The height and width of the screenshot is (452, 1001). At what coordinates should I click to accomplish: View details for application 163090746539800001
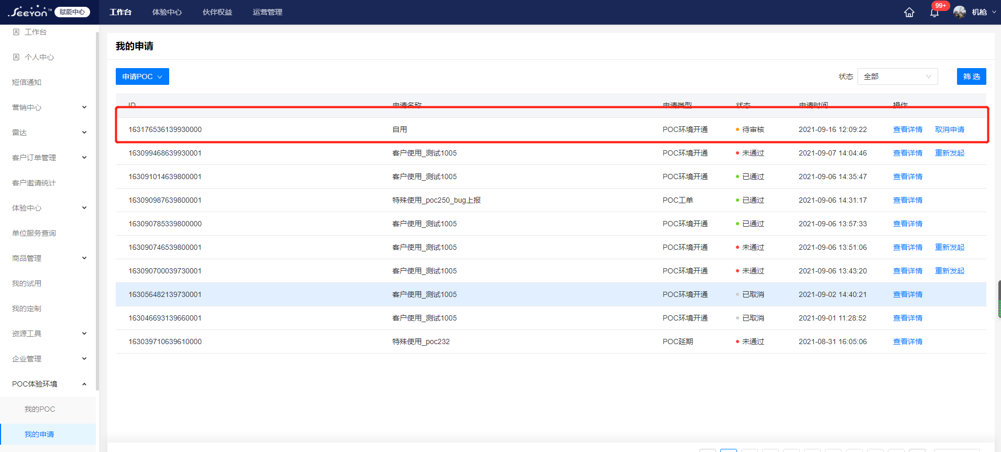pyautogui.click(x=908, y=247)
